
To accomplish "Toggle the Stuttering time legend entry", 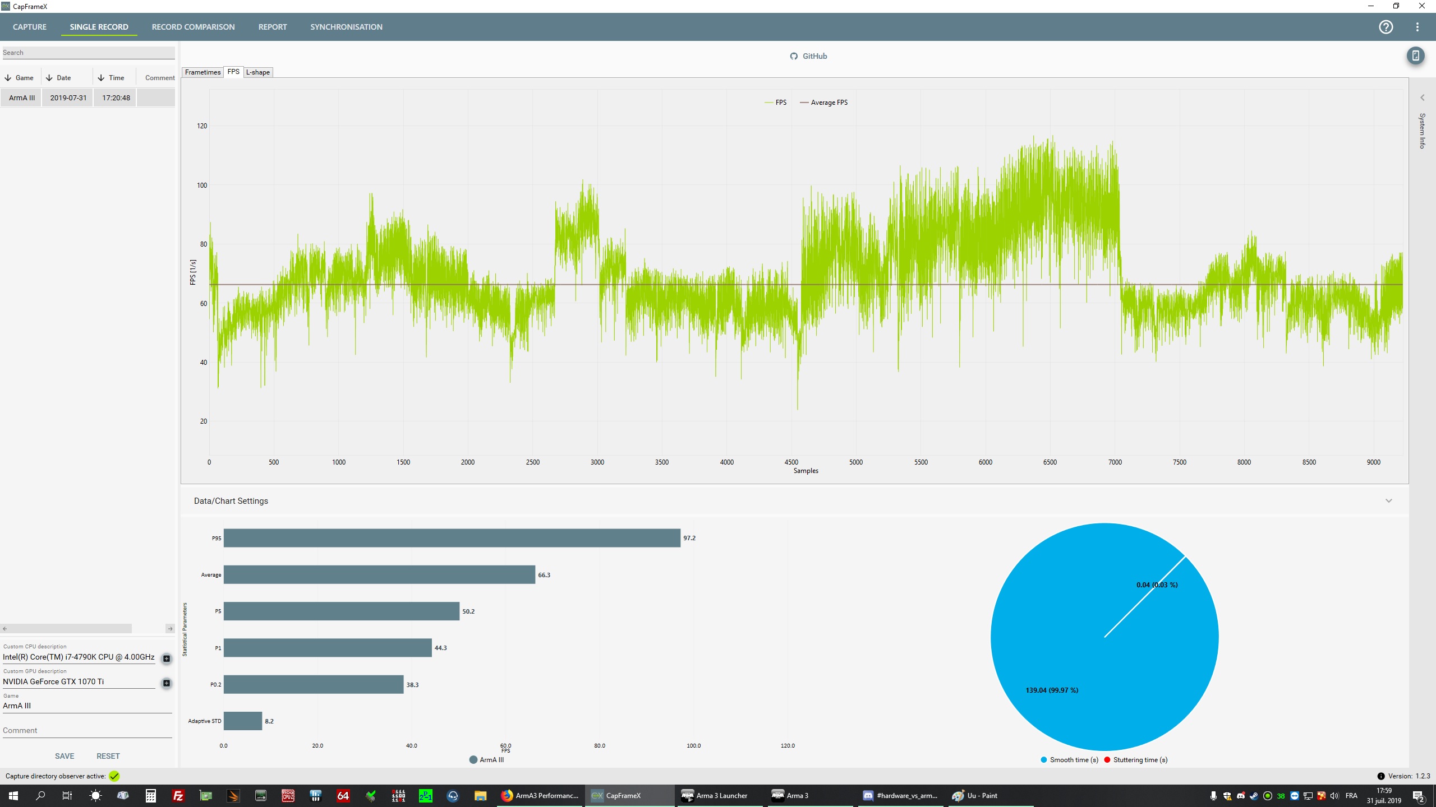I will click(x=1135, y=760).
